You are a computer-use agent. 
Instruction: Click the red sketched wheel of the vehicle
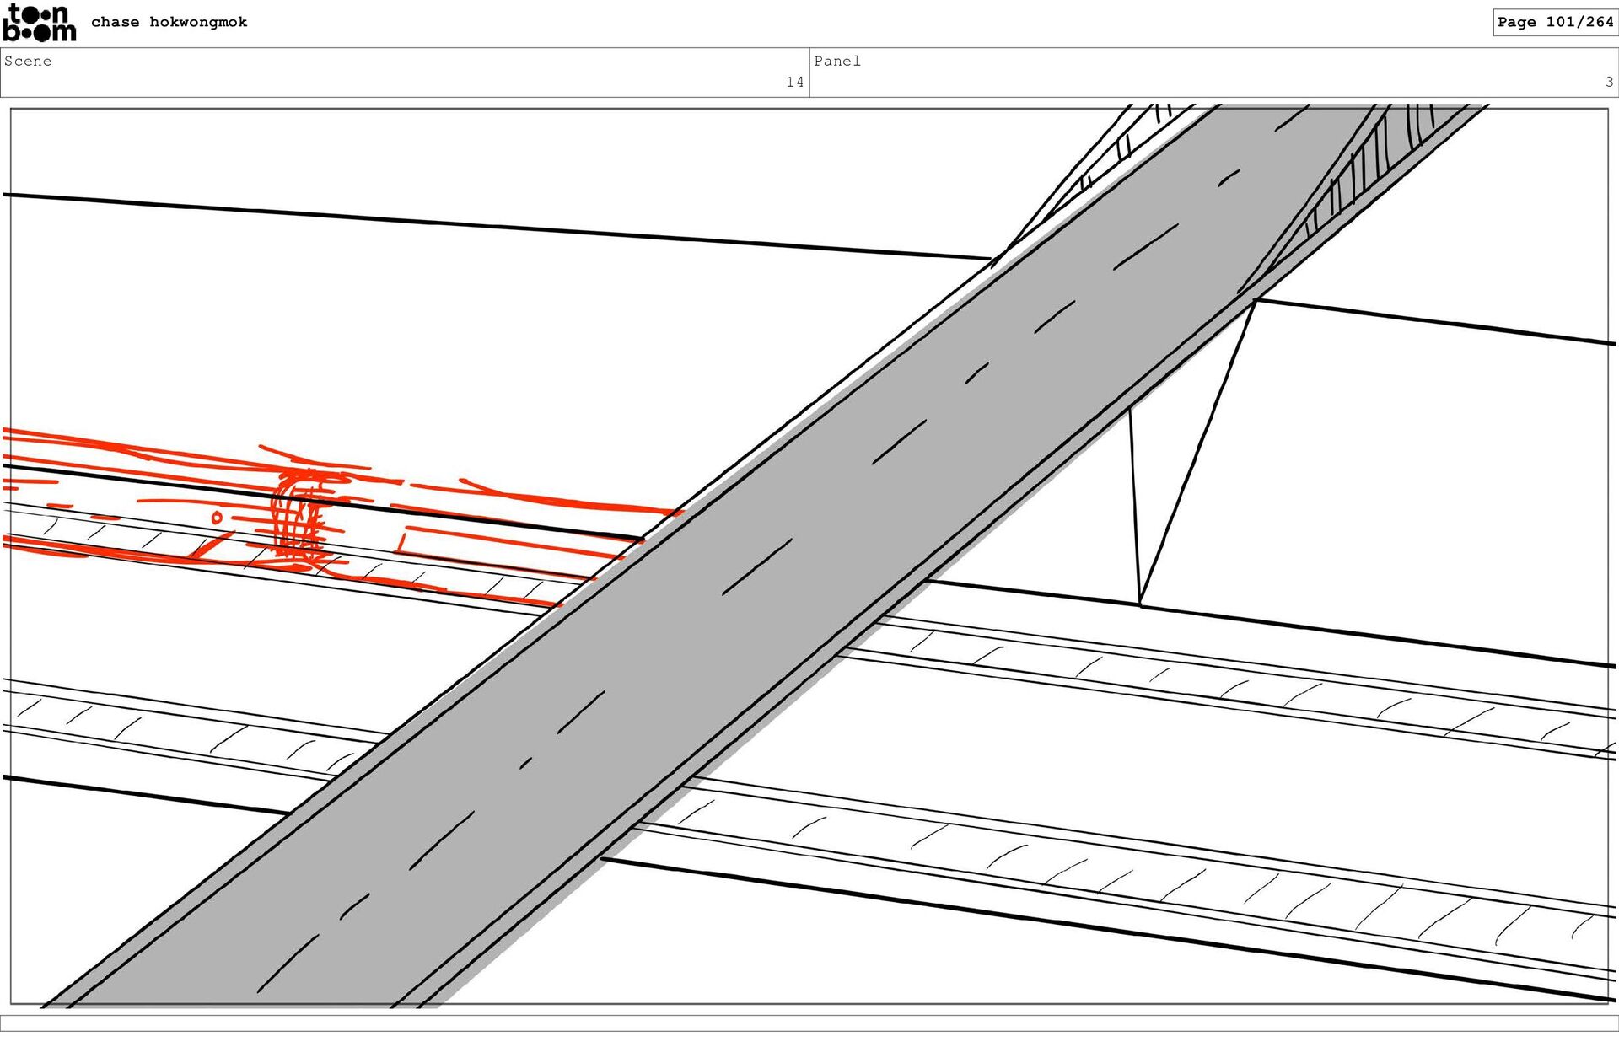click(297, 516)
